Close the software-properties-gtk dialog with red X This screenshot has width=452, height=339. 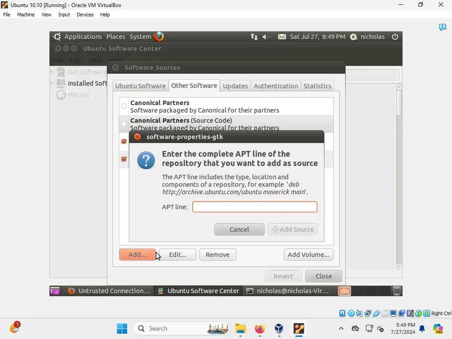[138, 137]
